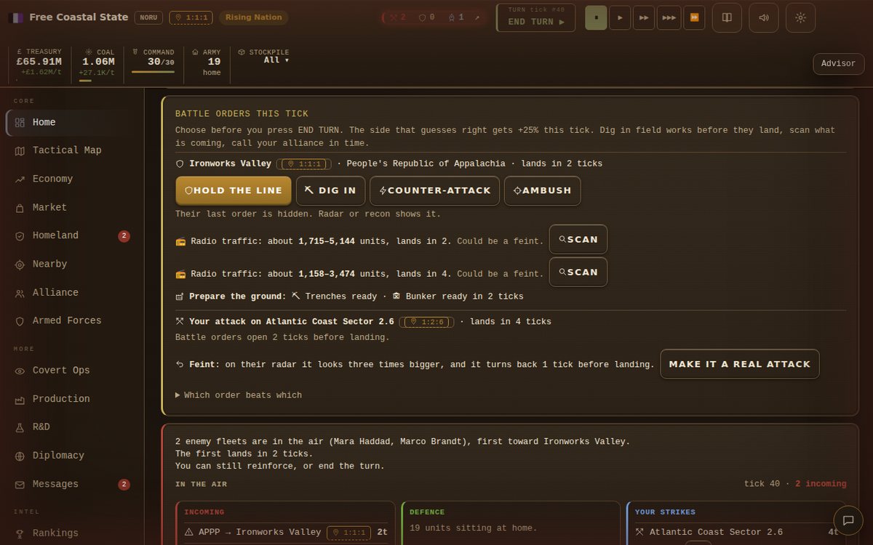Click the shield icon before Ironworks Valley
The image size is (873, 545).
point(180,163)
